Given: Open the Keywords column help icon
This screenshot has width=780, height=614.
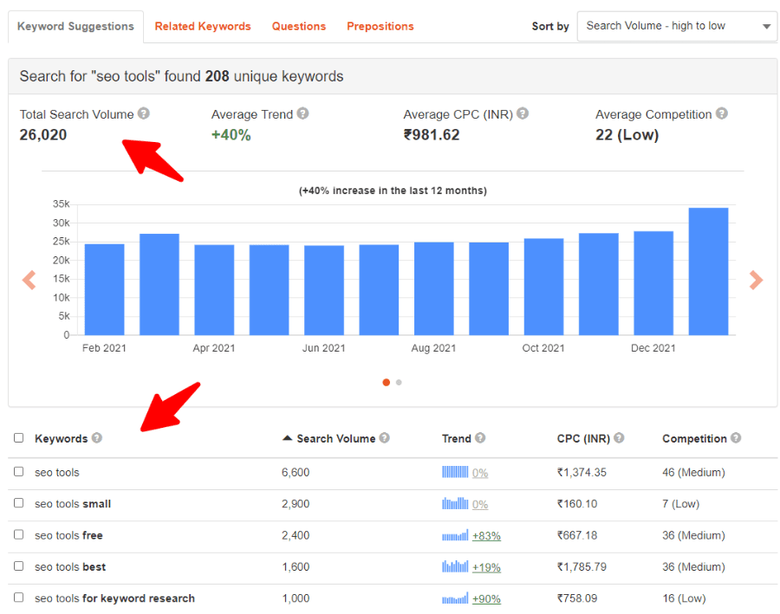Looking at the screenshot, I should (95, 438).
